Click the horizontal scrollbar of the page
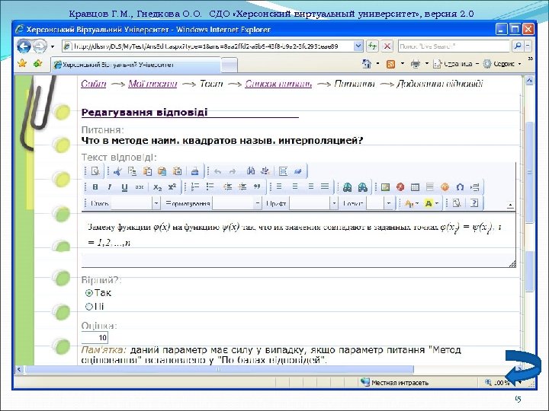The width and height of the screenshot is (549, 411). coord(220,369)
